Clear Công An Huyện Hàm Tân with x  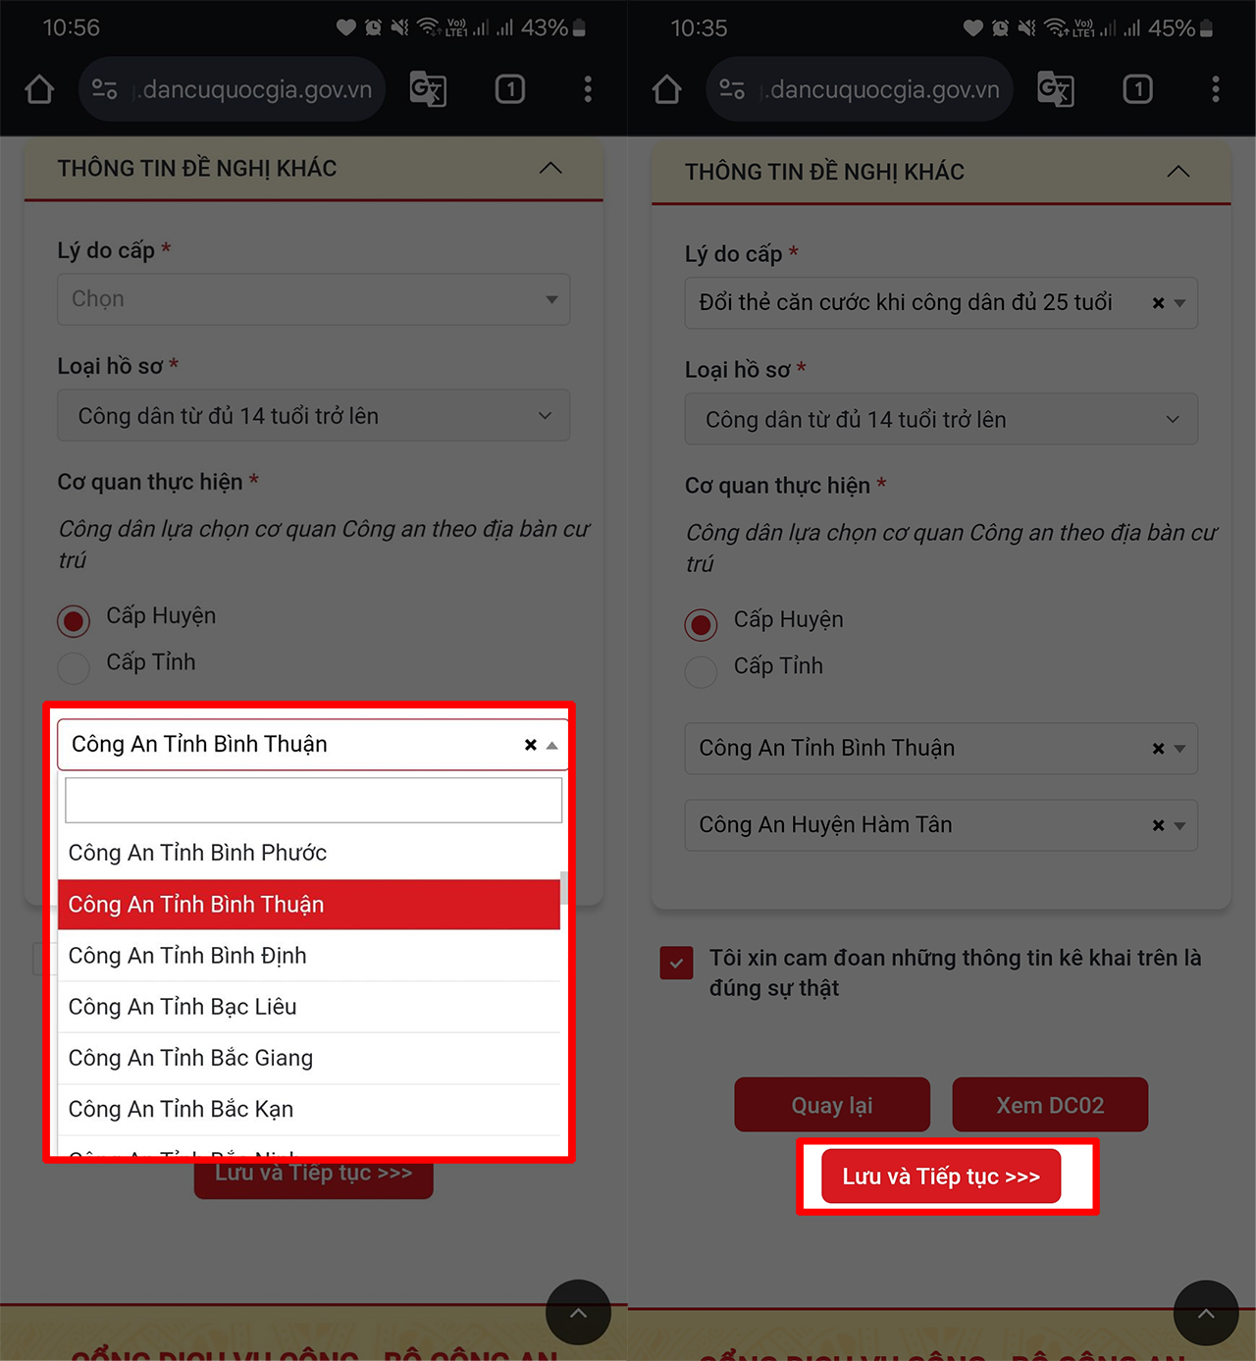coord(1158,825)
